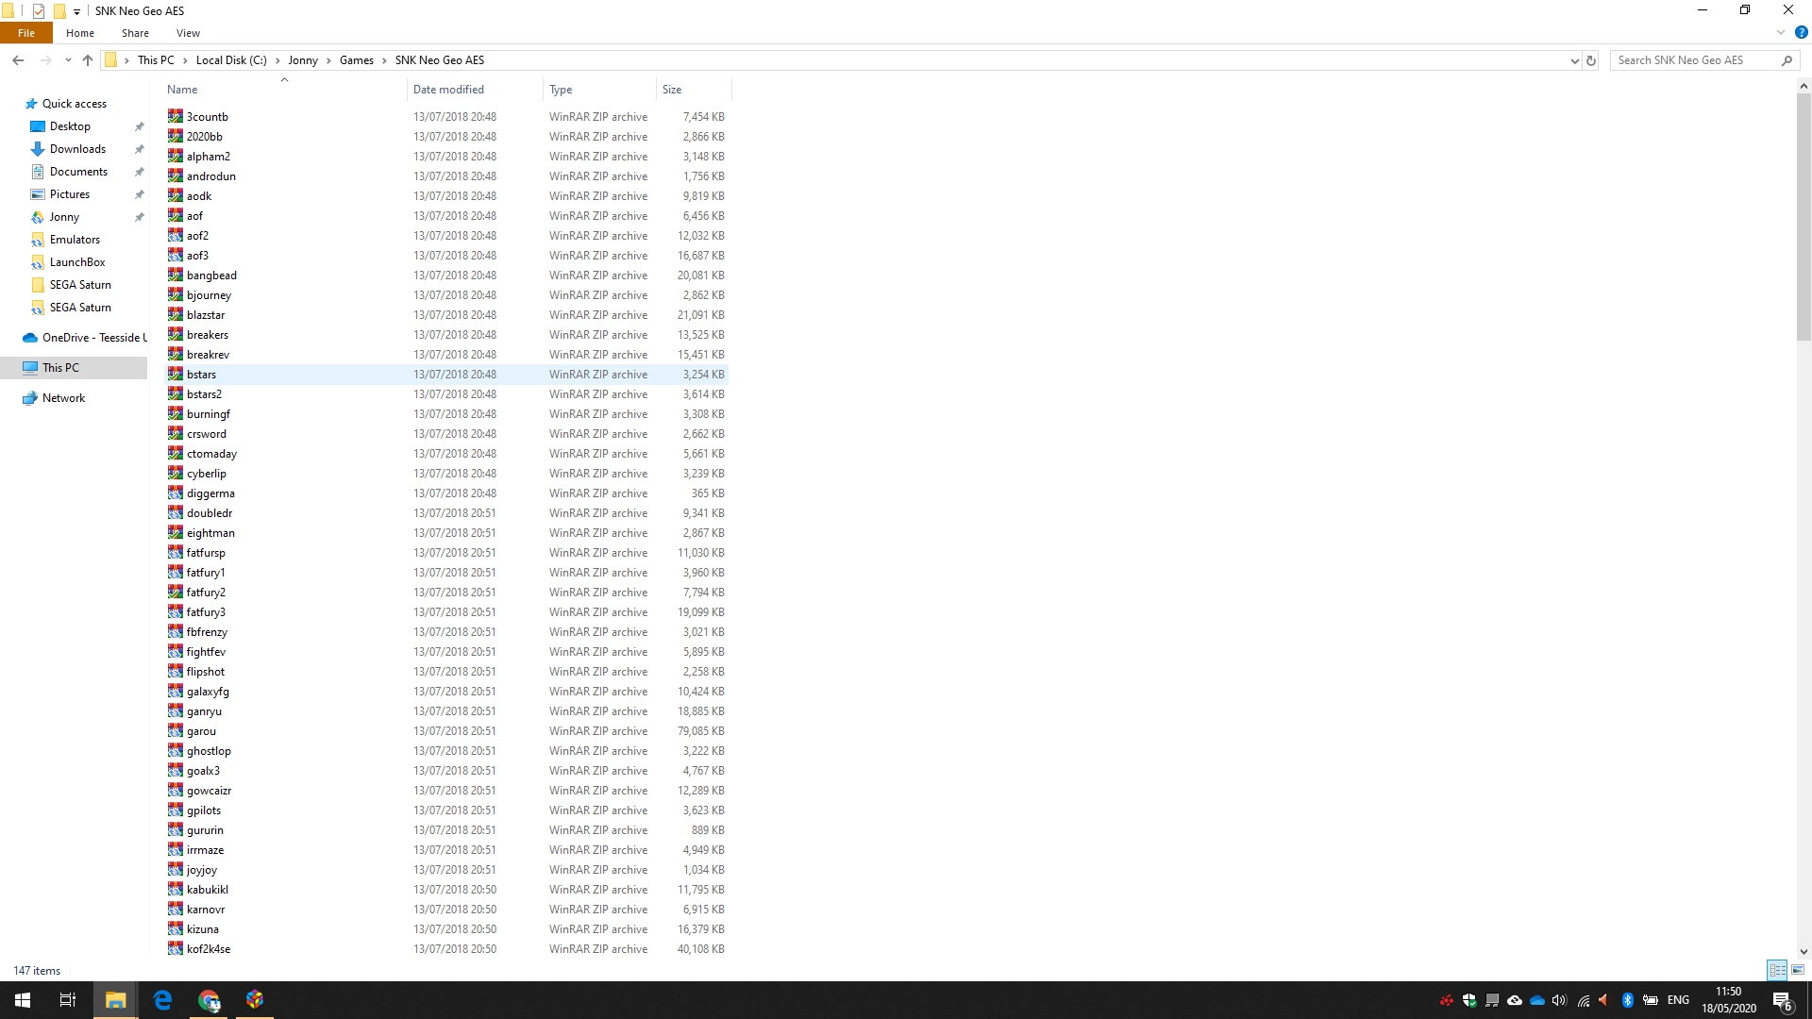Select the fatfury3 archive file
Image resolution: width=1812 pixels, height=1019 pixels.
pyautogui.click(x=446, y=612)
